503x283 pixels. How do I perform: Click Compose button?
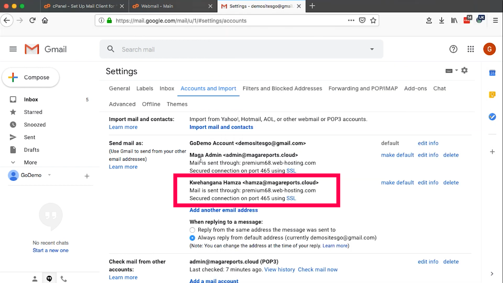(31, 77)
